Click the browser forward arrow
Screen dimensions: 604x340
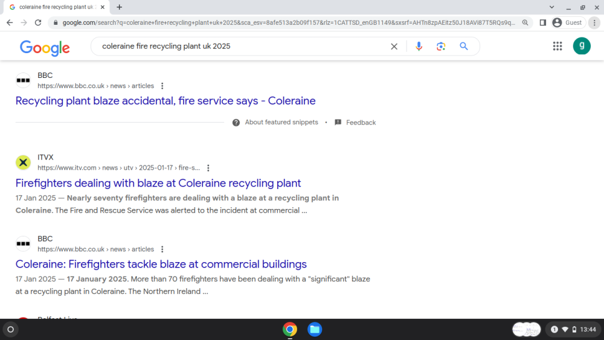(x=24, y=23)
